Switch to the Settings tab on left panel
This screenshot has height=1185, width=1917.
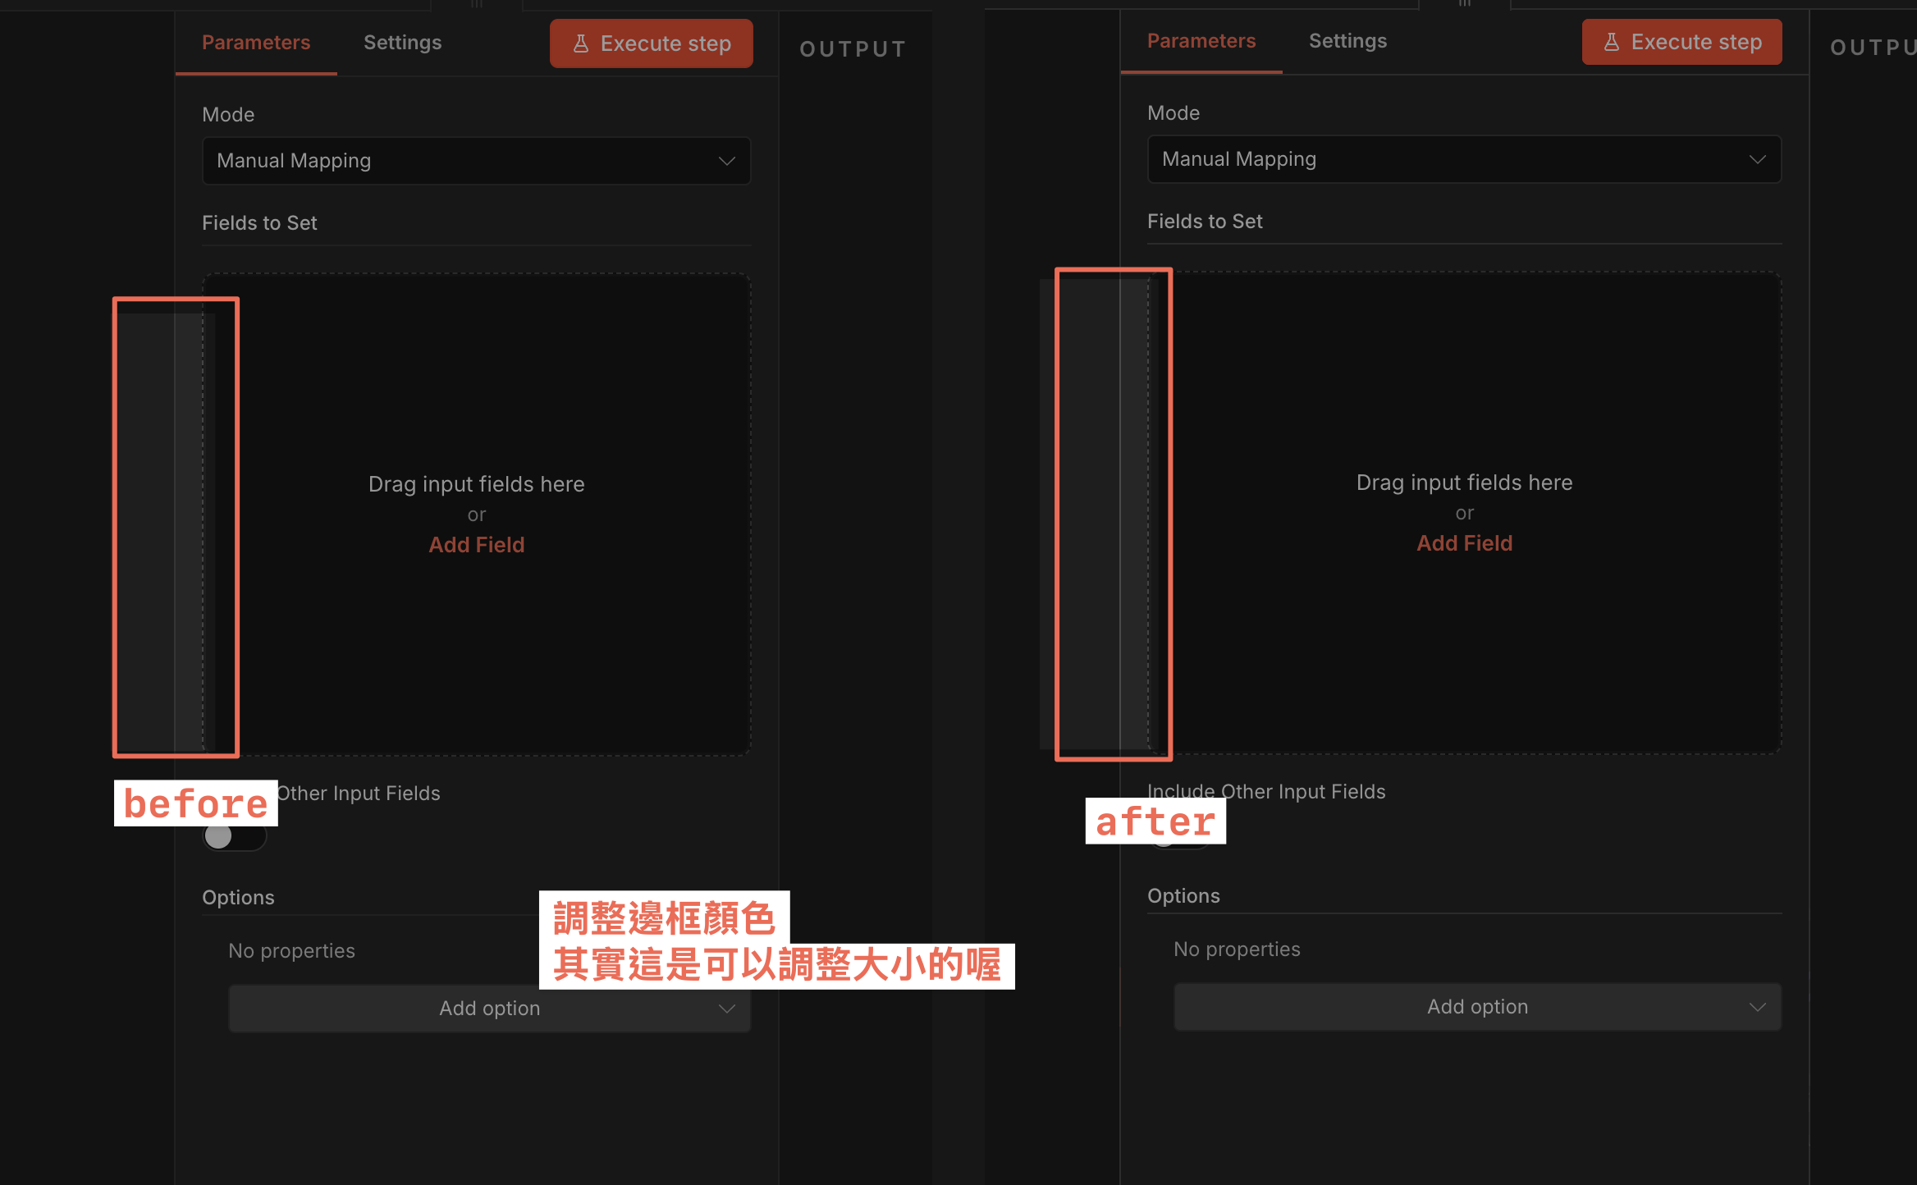click(402, 42)
